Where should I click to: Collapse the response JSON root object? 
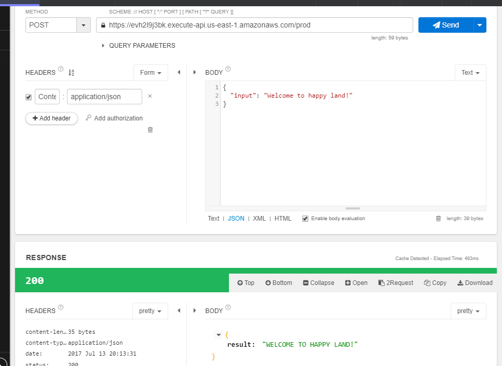click(x=219, y=335)
